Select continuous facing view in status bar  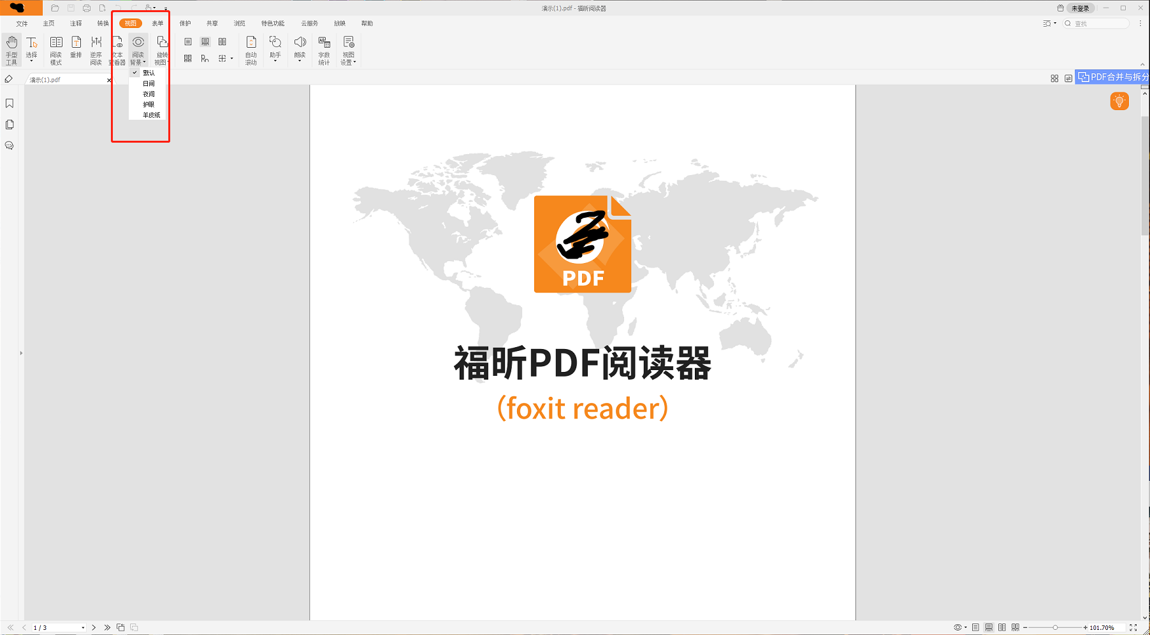click(1015, 627)
